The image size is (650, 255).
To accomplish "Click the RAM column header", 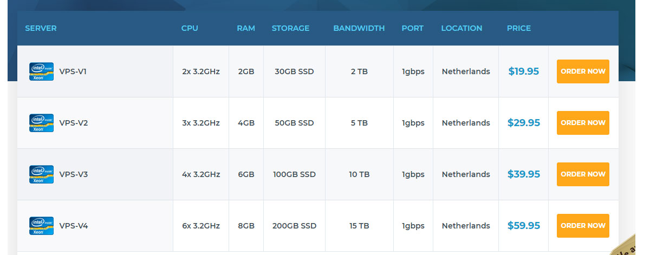I will click(x=246, y=28).
